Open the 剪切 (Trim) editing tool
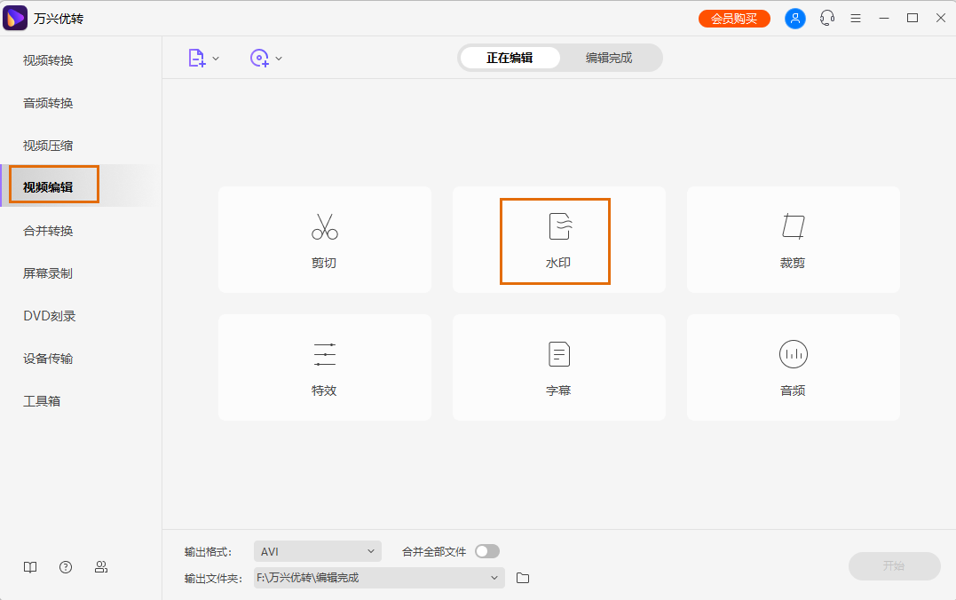Screen dimensions: 956x600 click(324, 240)
